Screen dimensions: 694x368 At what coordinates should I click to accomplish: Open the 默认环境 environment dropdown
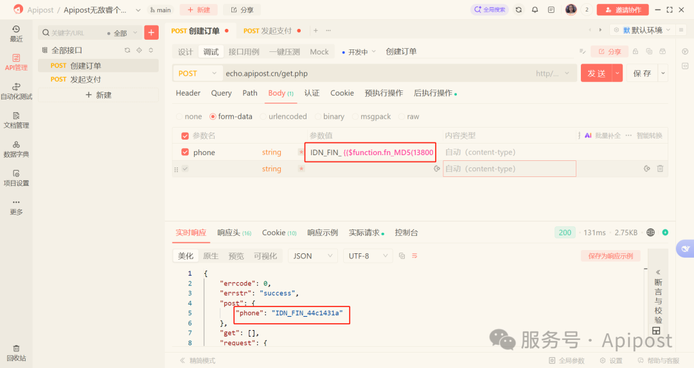pos(642,30)
